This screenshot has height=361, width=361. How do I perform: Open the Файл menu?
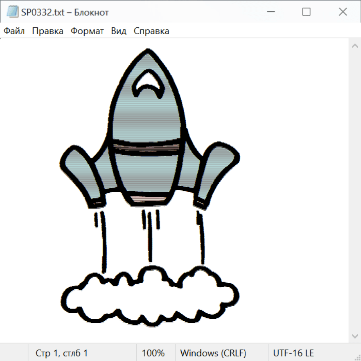[x=14, y=31]
